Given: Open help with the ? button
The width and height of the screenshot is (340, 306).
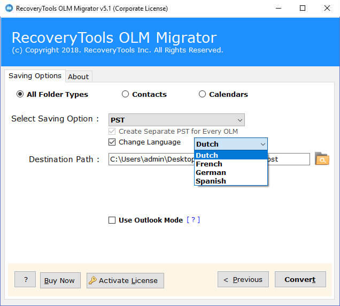Looking at the screenshot, I should [x=25, y=279].
